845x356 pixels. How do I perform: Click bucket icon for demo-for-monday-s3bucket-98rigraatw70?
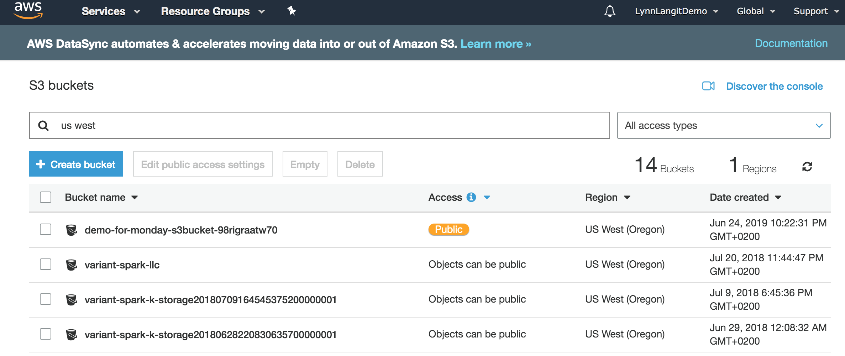pyautogui.click(x=72, y=230)
